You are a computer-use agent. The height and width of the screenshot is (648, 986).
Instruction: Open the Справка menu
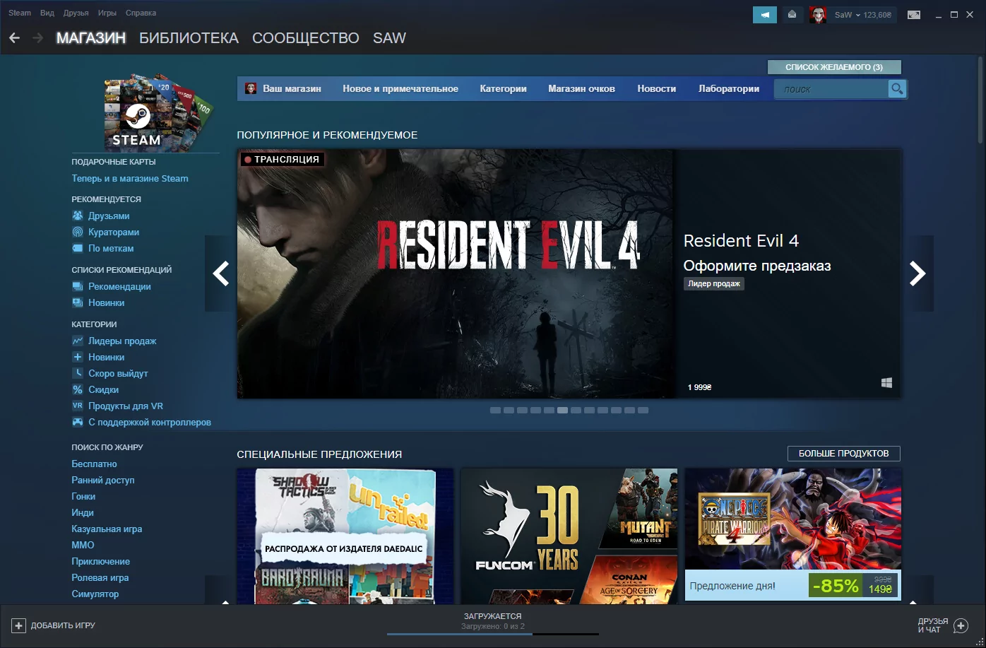(x=141, y=13)
